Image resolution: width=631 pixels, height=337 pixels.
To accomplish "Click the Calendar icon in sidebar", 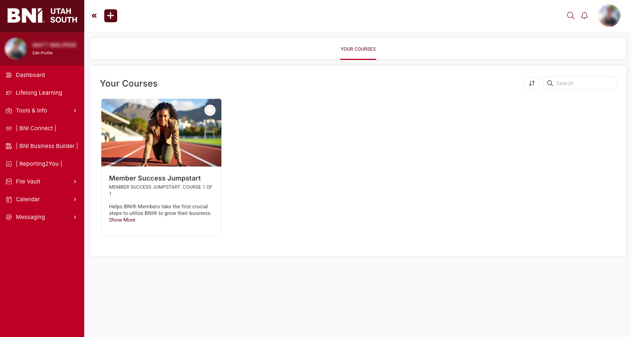I will tap(9, 199).
